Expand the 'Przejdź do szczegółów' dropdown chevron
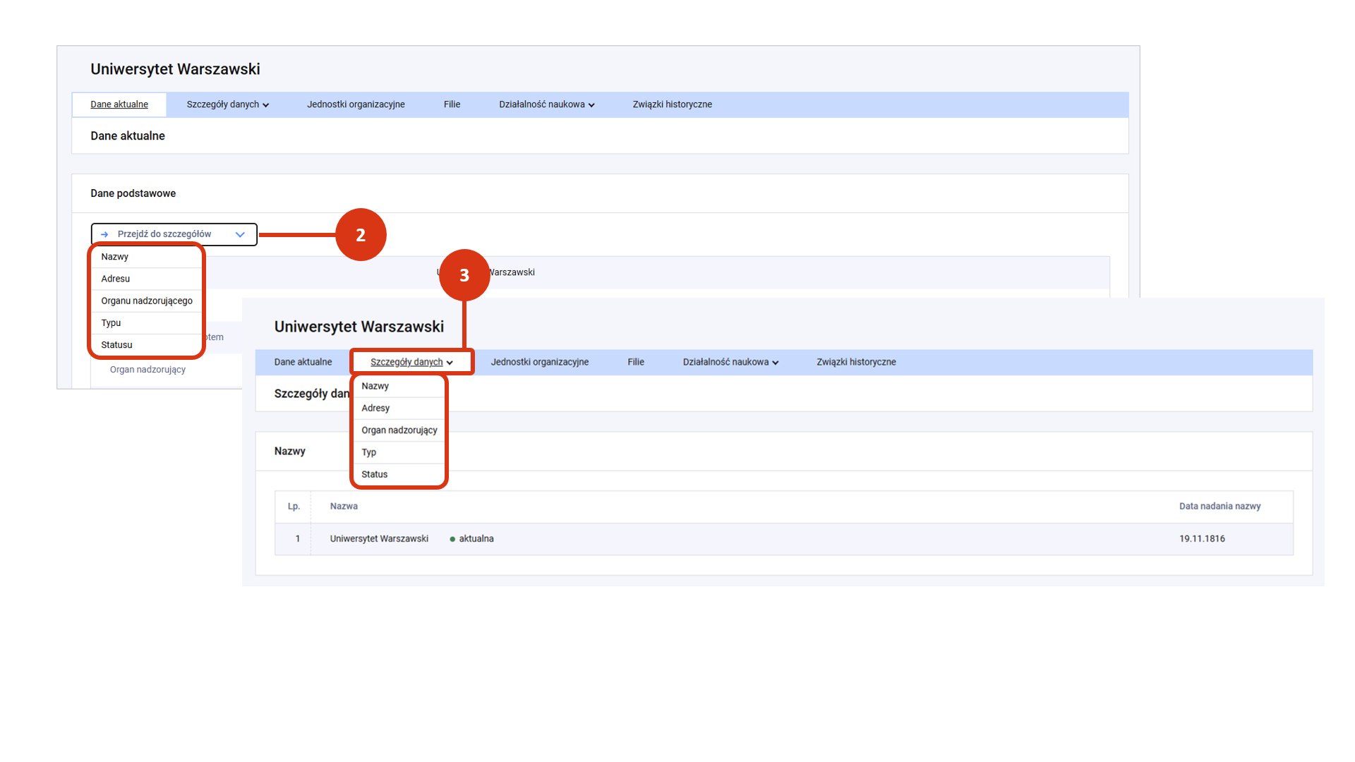 (240, 234)
